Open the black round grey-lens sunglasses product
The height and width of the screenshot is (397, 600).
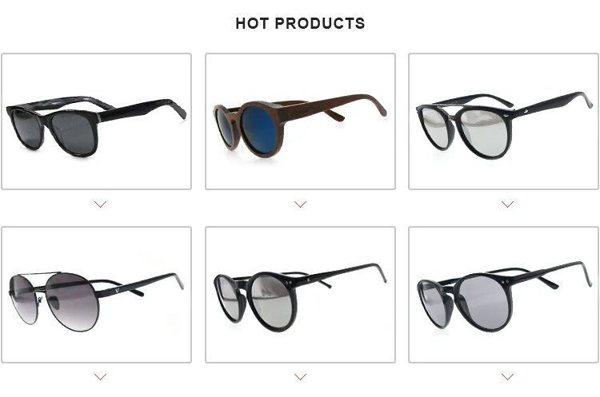[503, 295]
